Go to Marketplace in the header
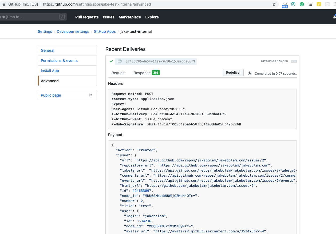The width and height of the screenshot is (336, 234). coord(130,17)
